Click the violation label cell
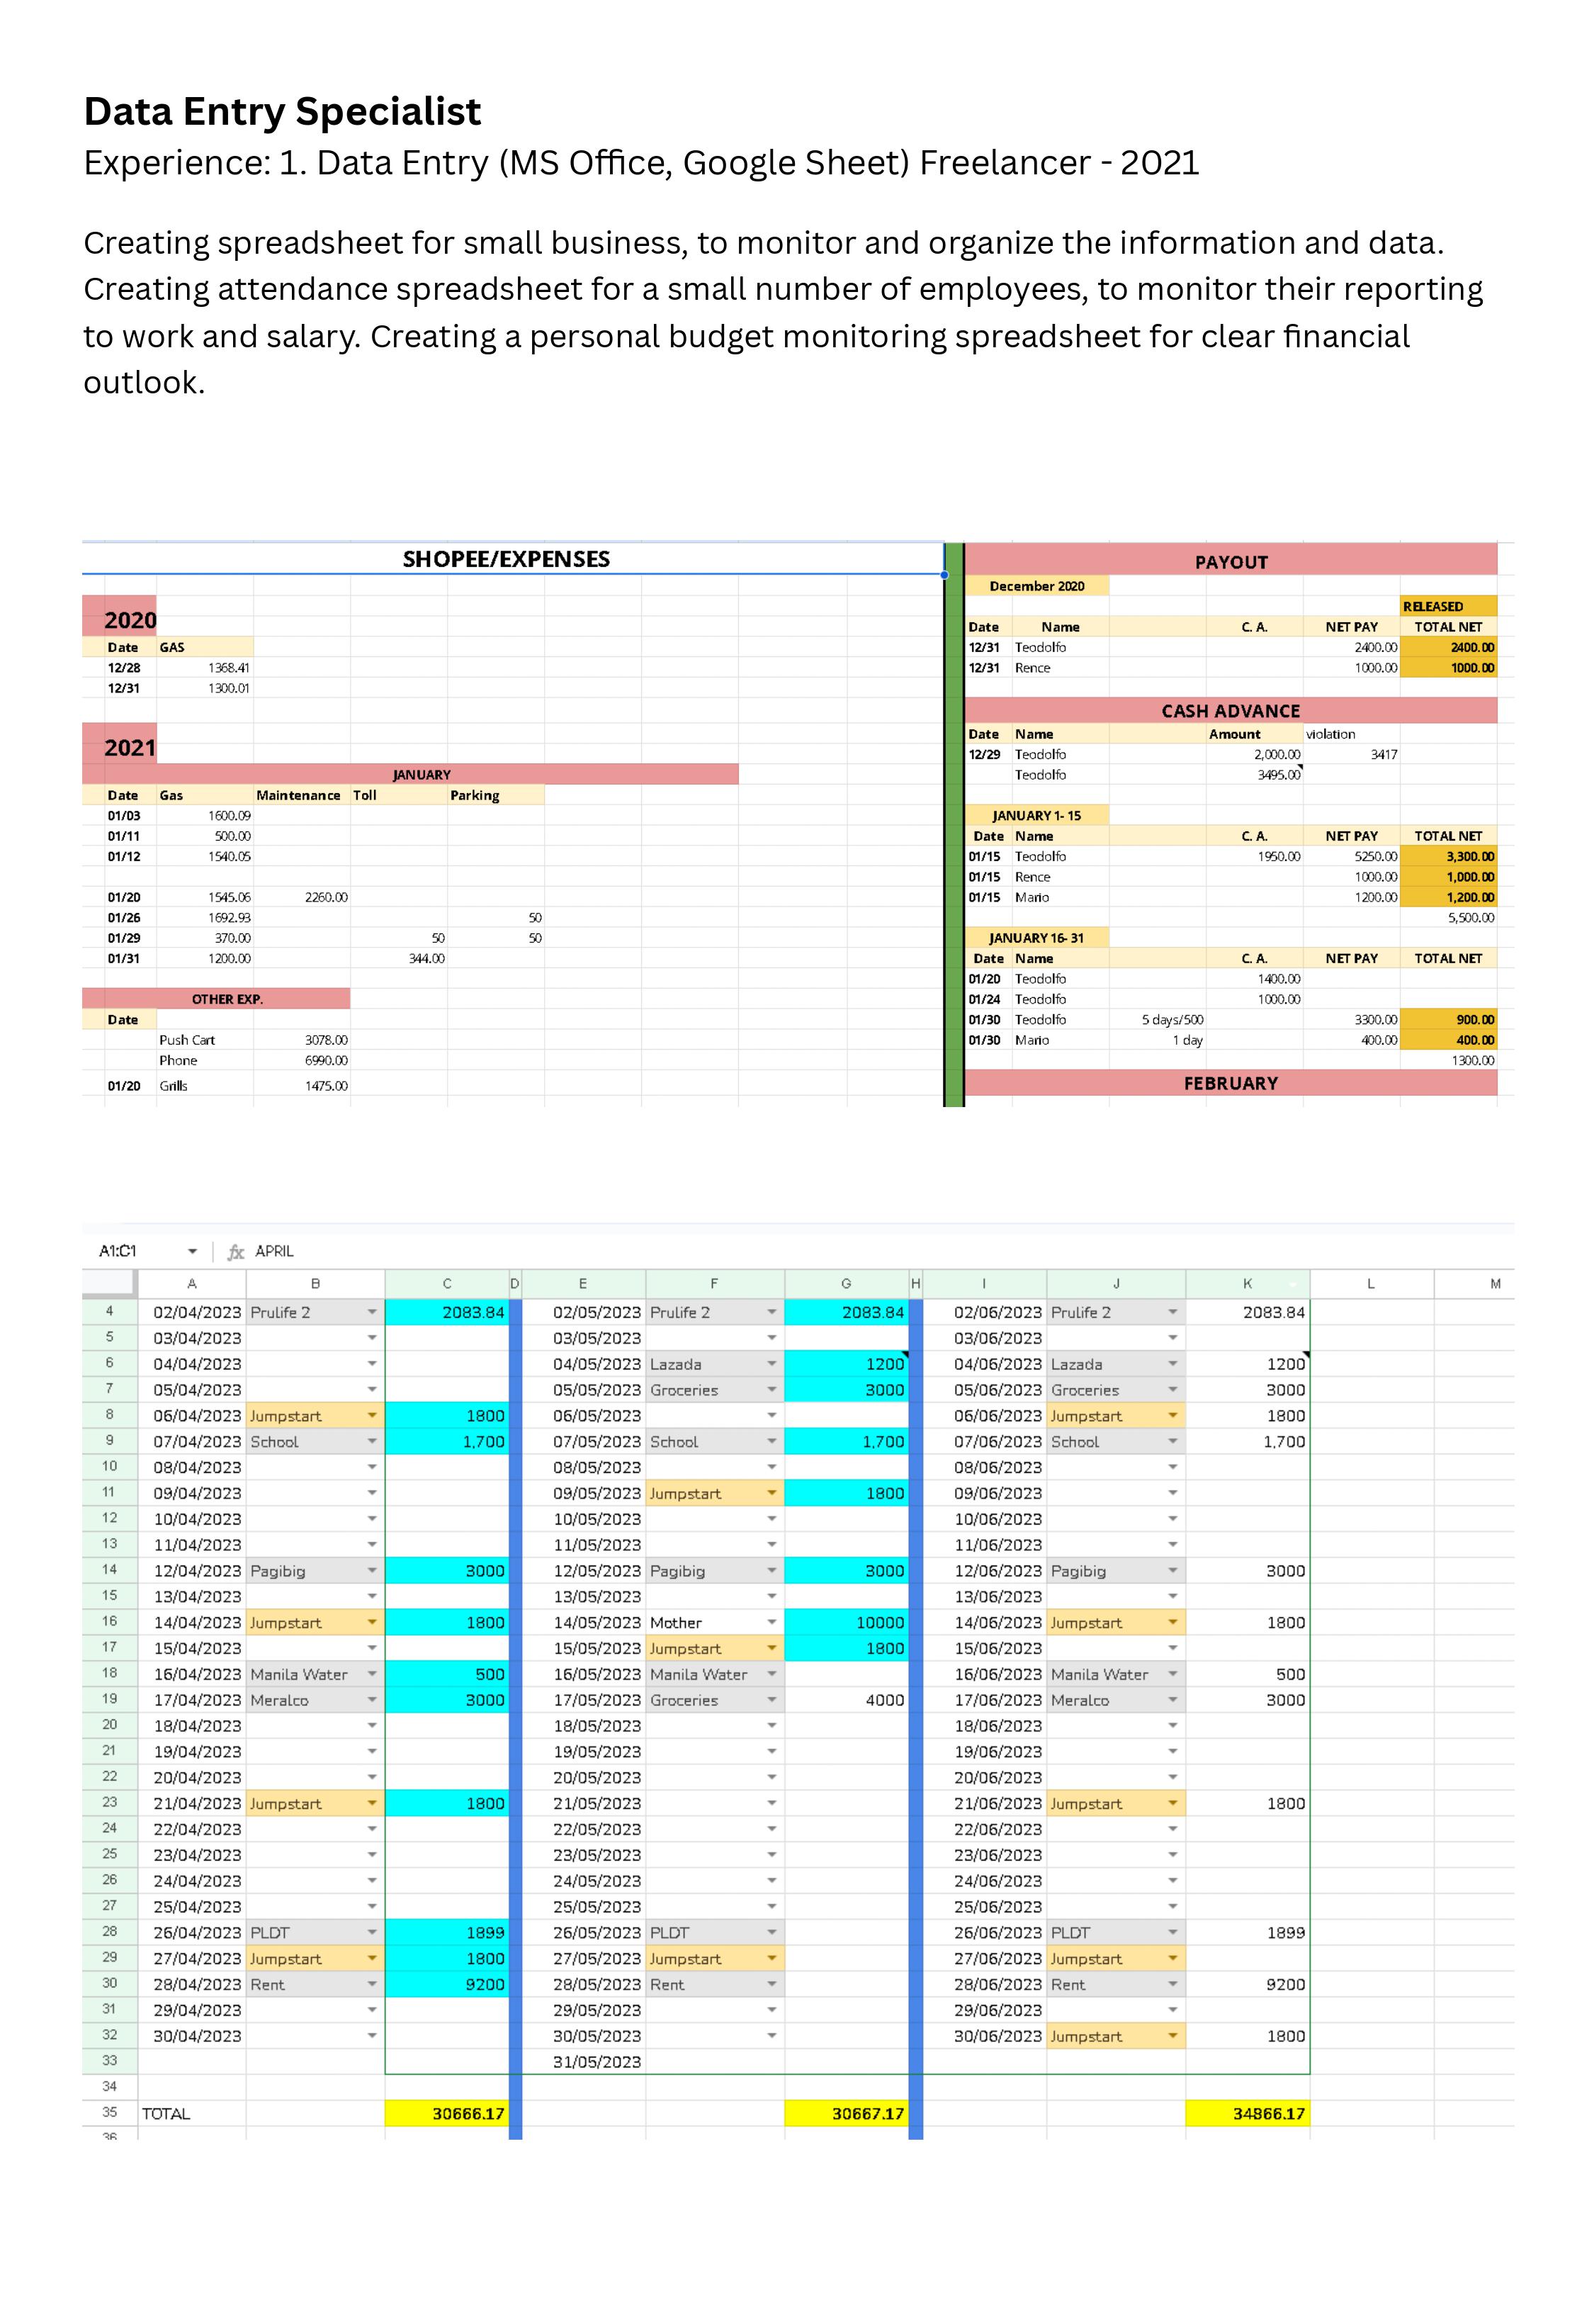This screenshot has height=2324, width=1594. coord(1351,734)
